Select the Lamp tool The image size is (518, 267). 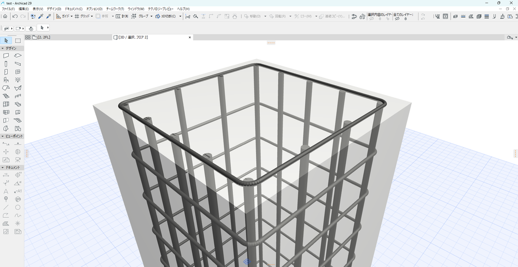pos(18,80)
